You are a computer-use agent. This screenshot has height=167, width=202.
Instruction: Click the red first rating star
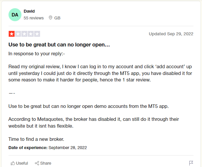(x=11, y=34)
